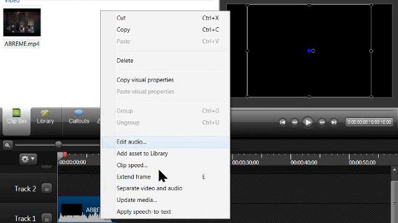Step backward in preview playback
This screenshot has height=223, width=398.
tap(294, 123)
